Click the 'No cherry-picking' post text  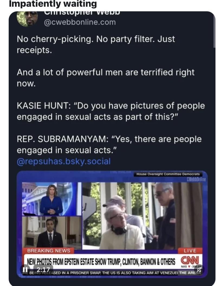pos(96,44)
